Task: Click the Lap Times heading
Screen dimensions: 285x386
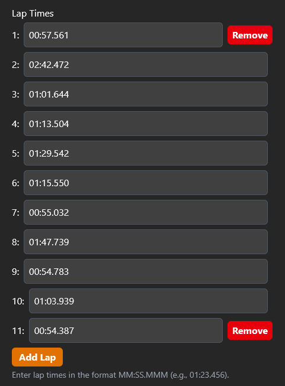Action: (x=33, y=14)
